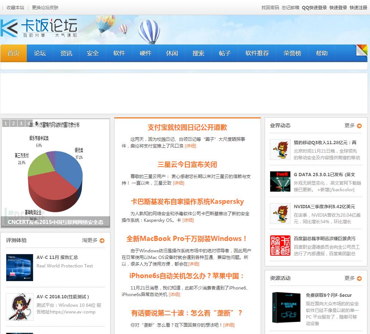Switch slideshow to slide 3
Image resolution: width=370 pixels, height=334 pixels.
coord(21,123)
